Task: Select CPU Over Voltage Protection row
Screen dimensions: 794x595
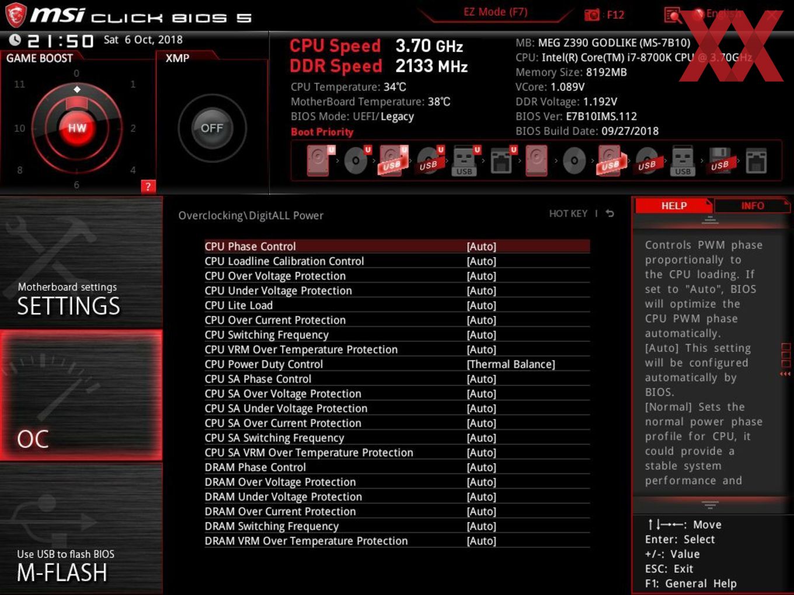Action: [397, 276]
